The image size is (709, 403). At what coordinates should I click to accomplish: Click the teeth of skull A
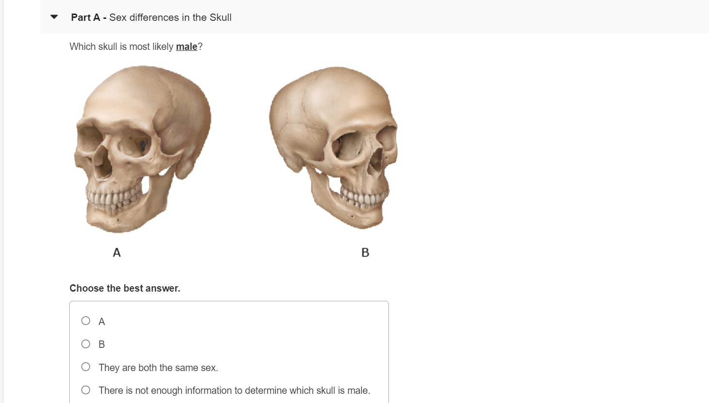(113, 199)
